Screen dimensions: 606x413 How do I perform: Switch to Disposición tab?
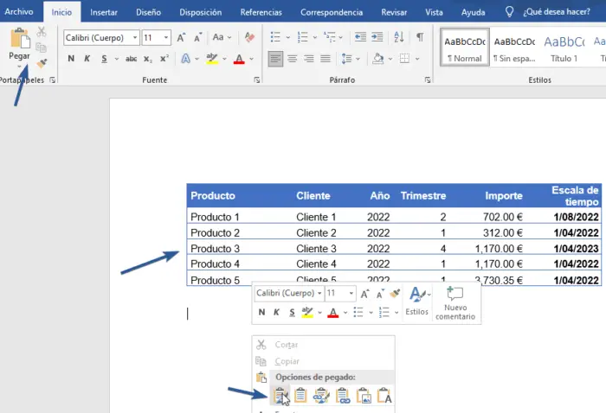201,12
